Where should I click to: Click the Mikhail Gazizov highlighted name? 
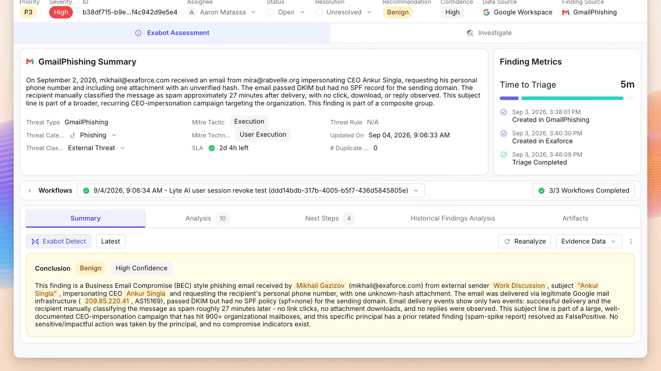[320, 286]
